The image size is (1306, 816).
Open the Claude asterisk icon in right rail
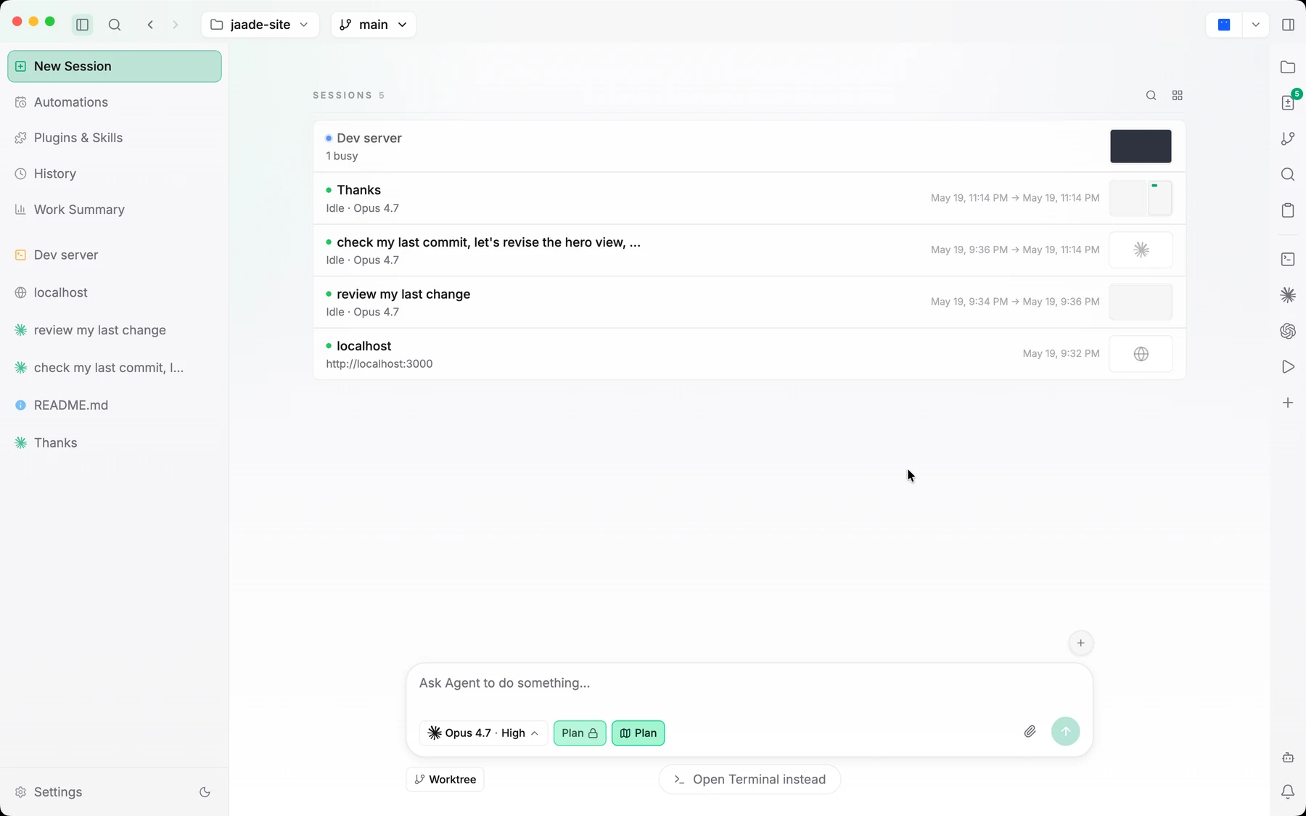(1288, 295)
